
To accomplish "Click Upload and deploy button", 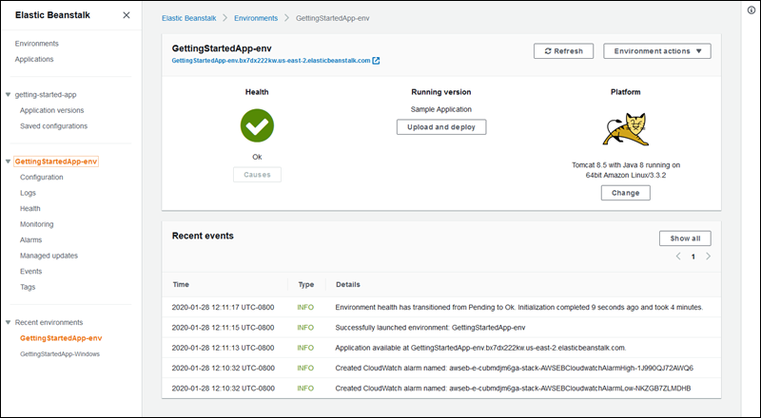I will (441, 127).
